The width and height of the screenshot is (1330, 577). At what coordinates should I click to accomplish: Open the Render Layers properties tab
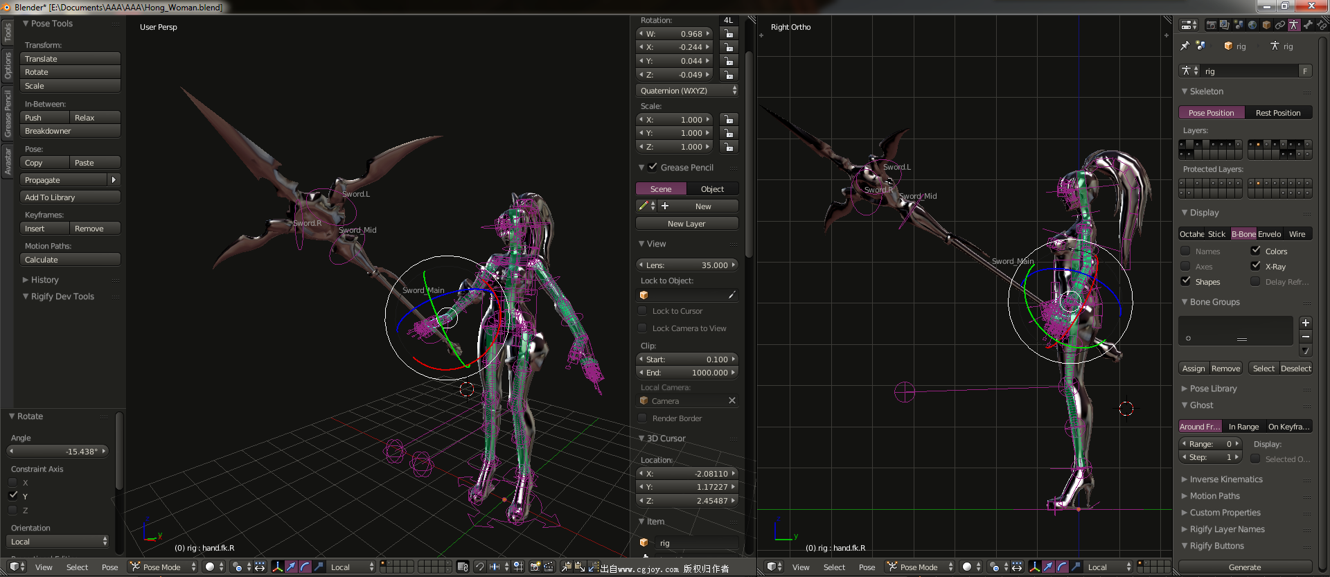pos(1225,25)
